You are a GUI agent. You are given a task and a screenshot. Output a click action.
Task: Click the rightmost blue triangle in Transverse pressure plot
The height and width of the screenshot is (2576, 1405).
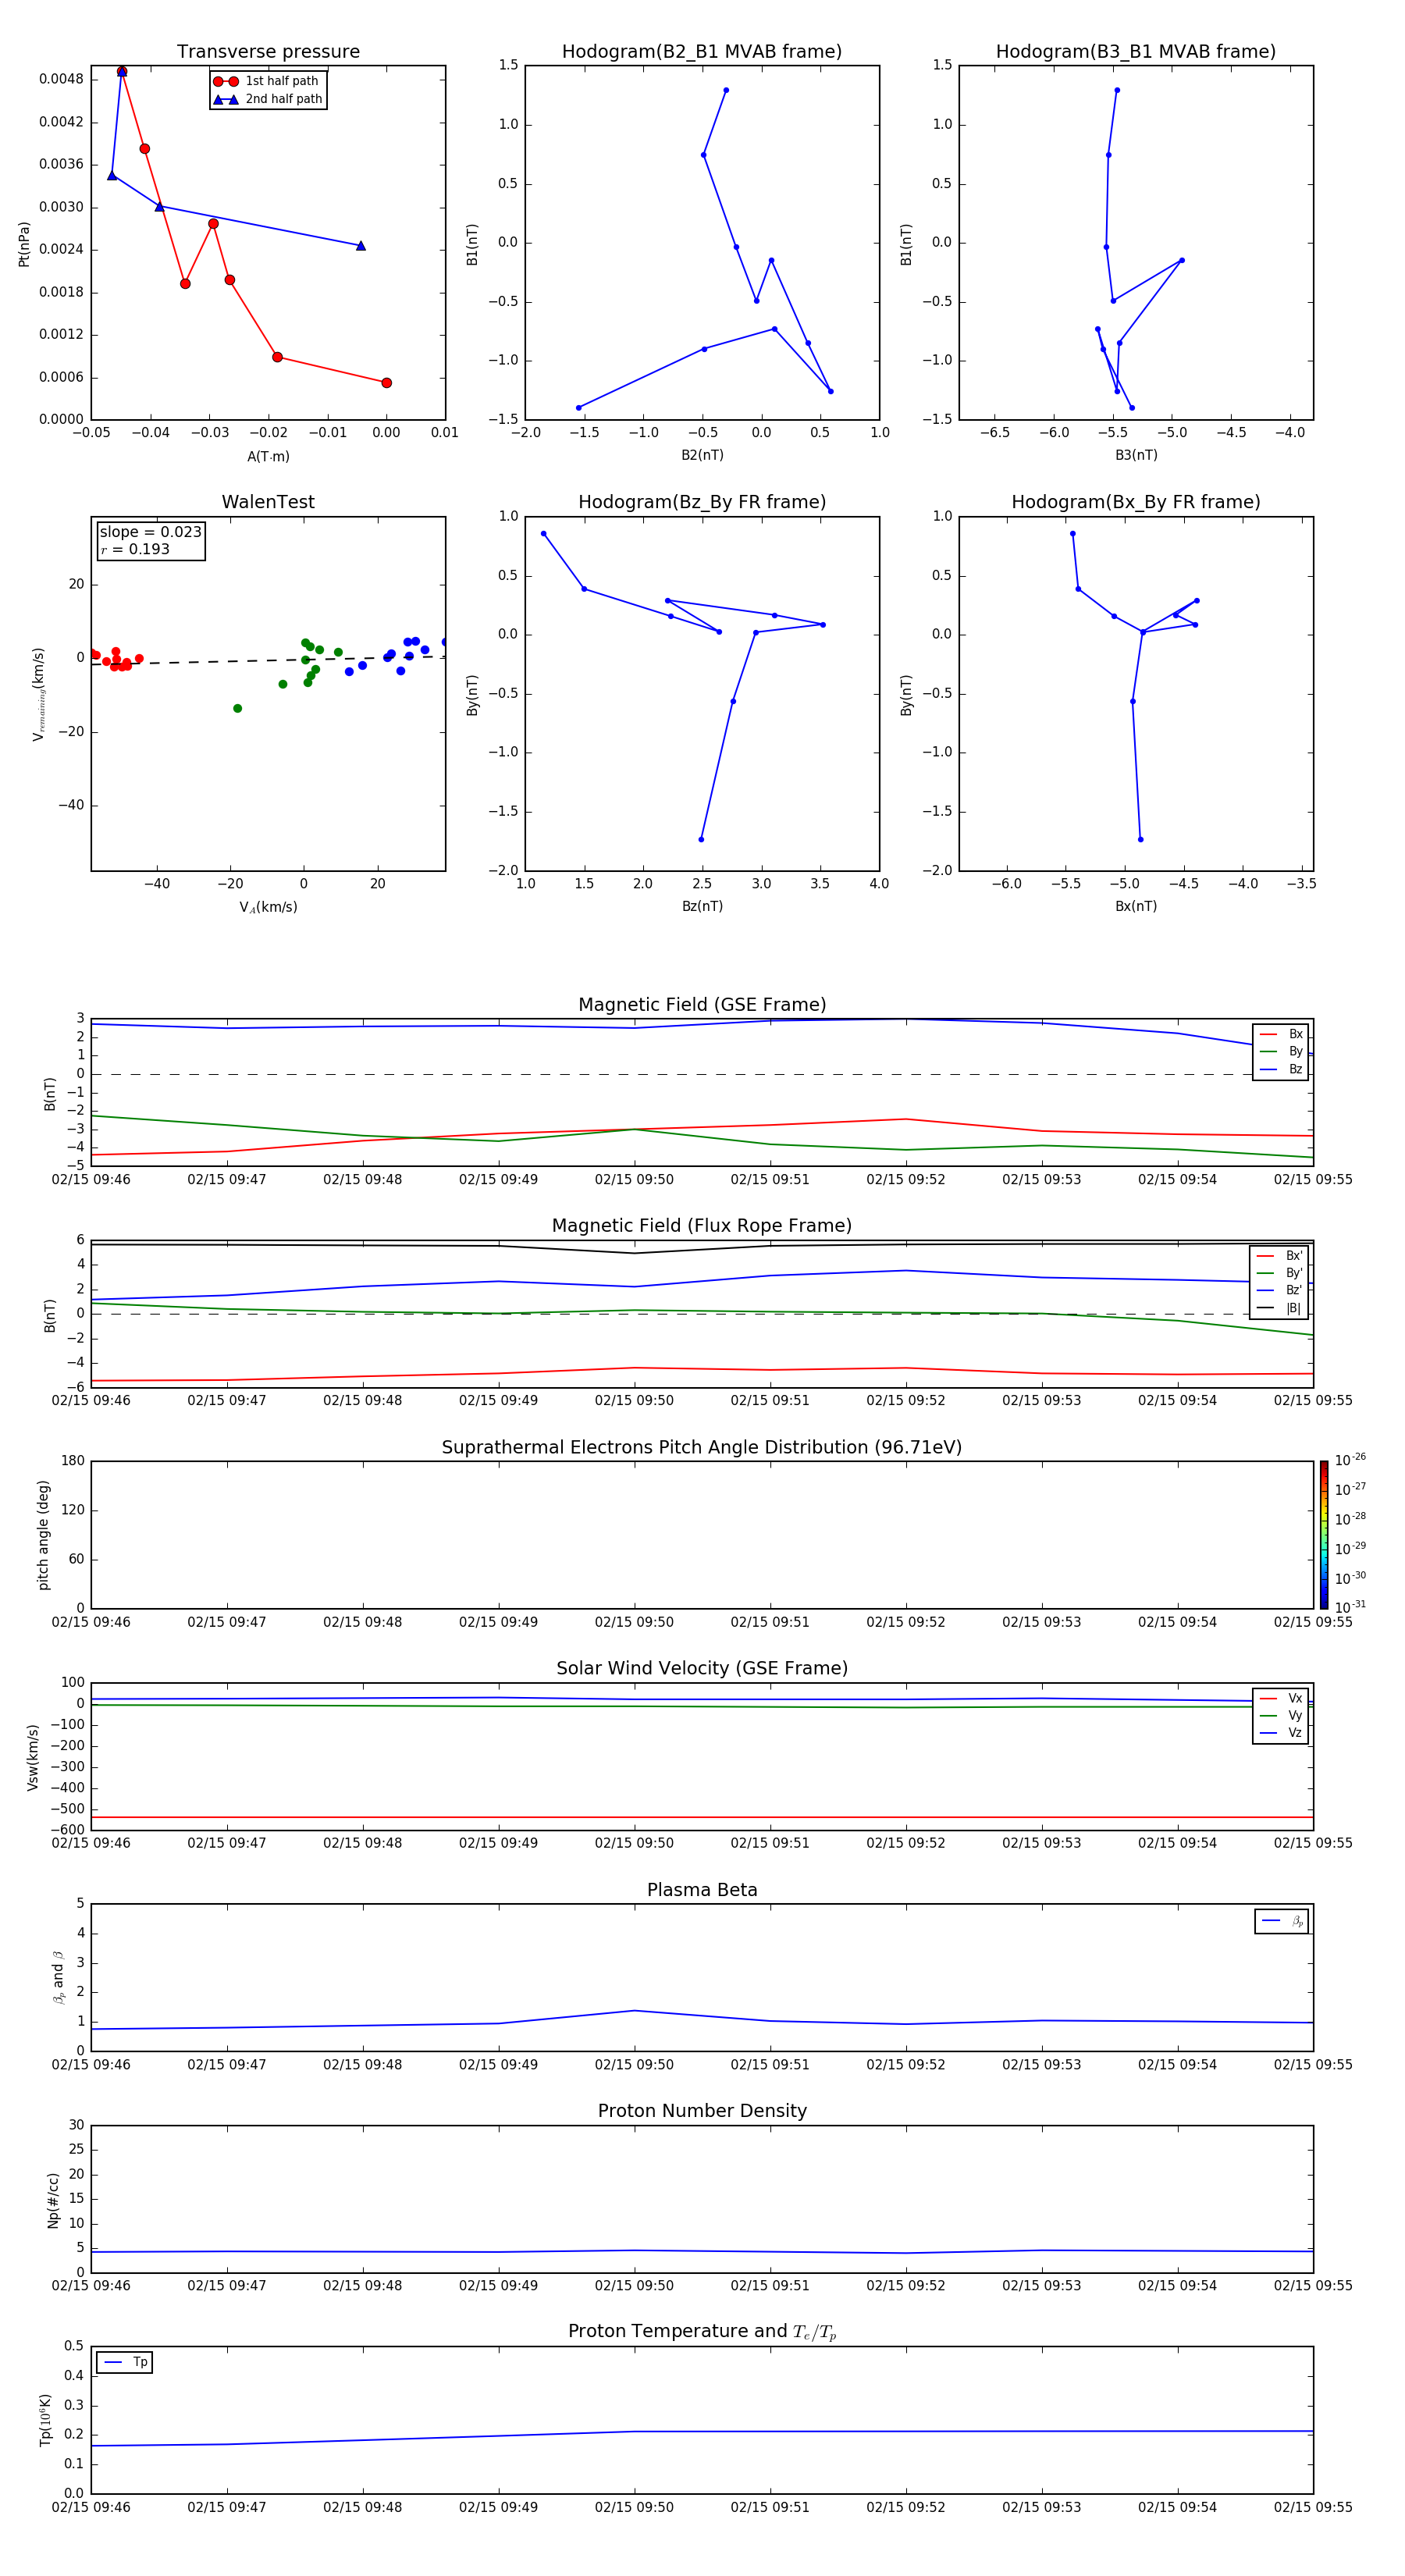point(361,245)
